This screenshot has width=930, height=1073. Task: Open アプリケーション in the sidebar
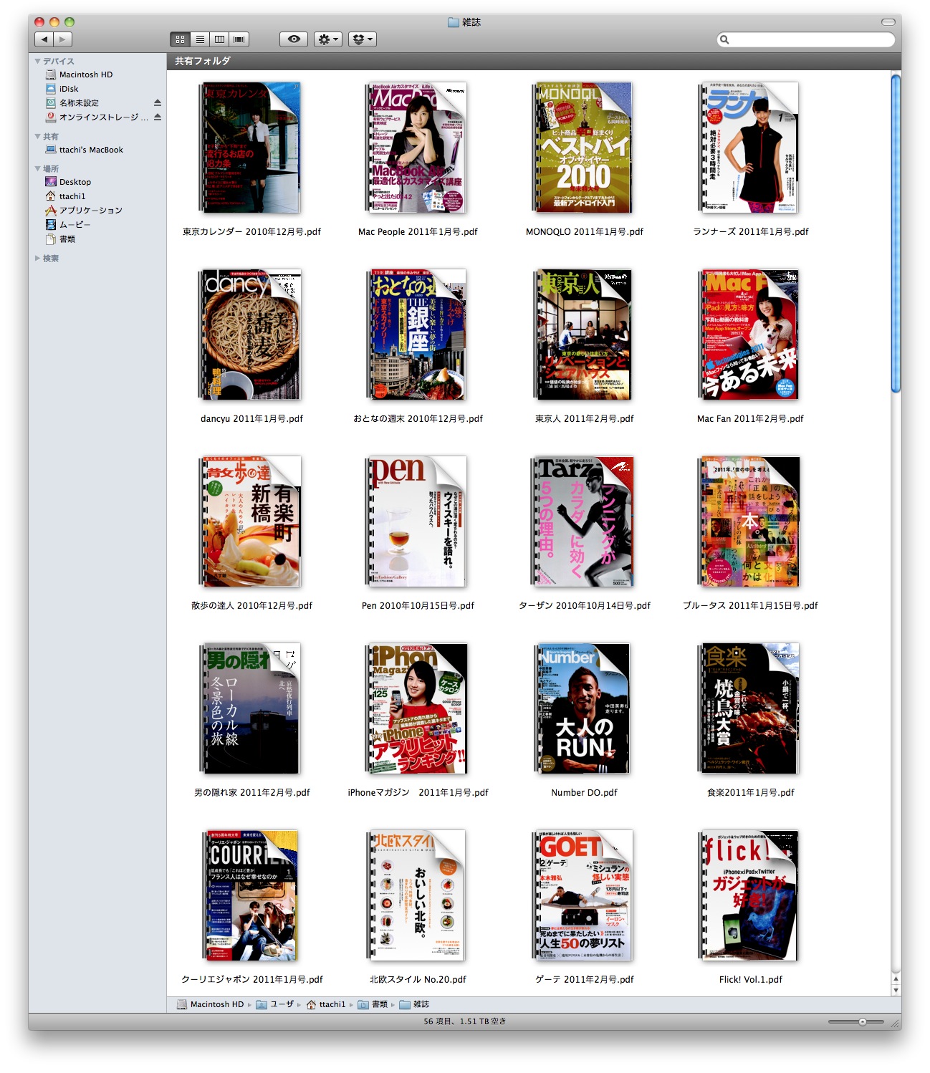tap(90, 211)
